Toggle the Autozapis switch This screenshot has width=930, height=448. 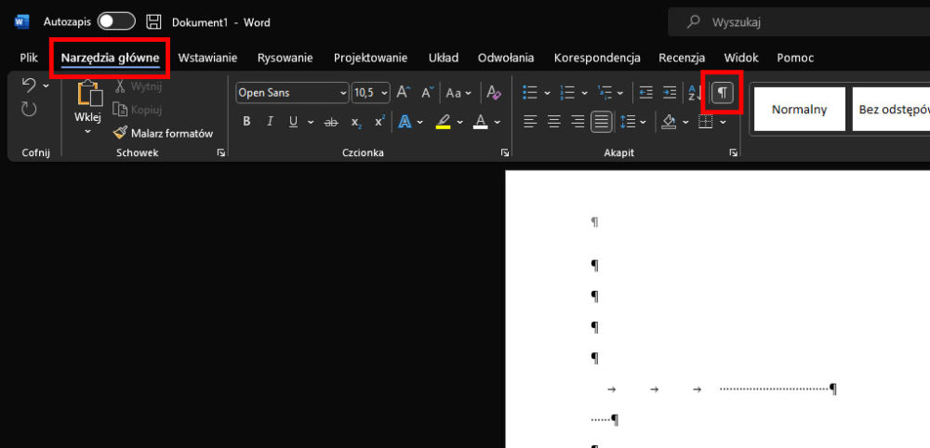(x=116, y=22)
